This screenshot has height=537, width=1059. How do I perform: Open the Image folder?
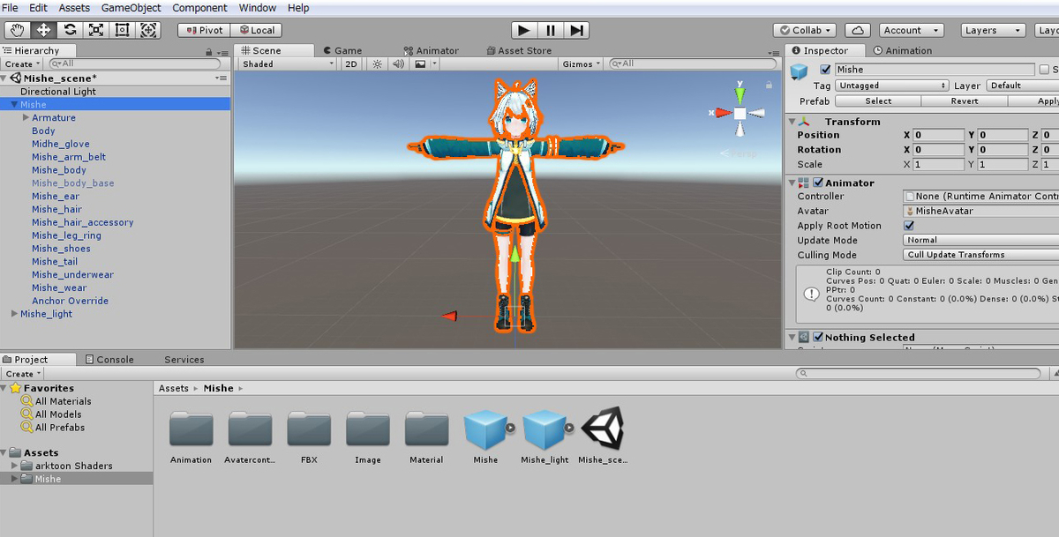click(x=368, y=429)
